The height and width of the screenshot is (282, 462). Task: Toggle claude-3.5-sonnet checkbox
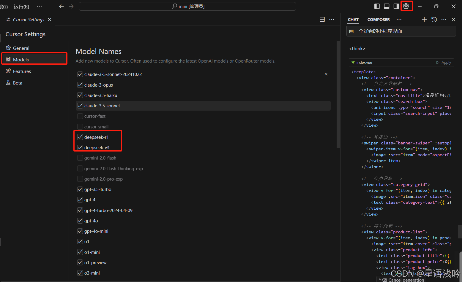pyautogui.click(x=80, y=106)
